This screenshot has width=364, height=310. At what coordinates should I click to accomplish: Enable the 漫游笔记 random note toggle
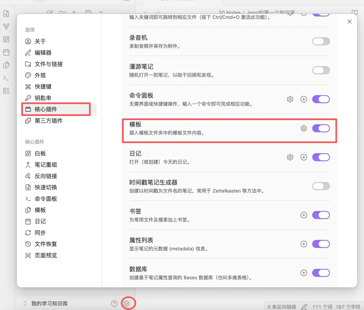(x=321, y=71)
